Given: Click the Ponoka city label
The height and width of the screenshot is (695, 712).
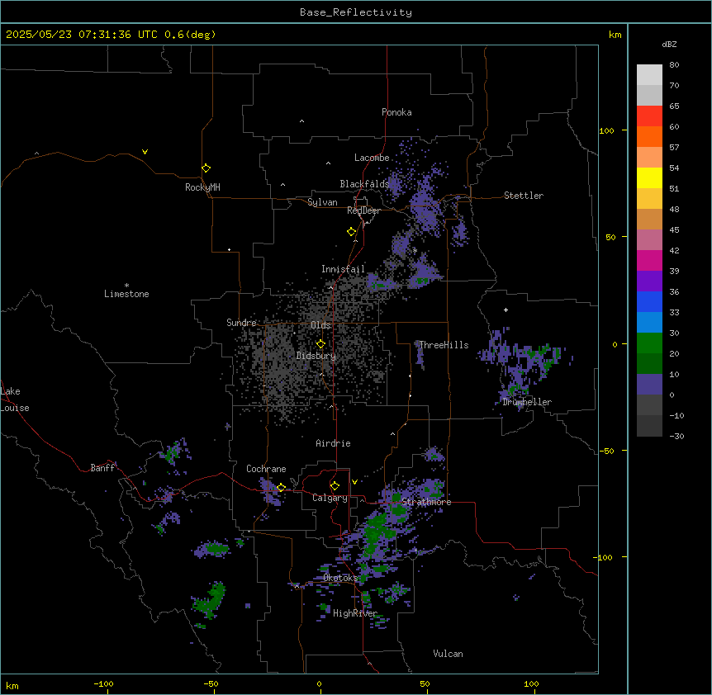Looking at the screenshot, I should 396,112.
